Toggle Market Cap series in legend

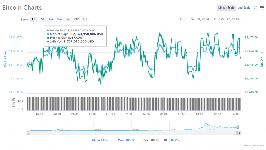click(x=98, y=140)
